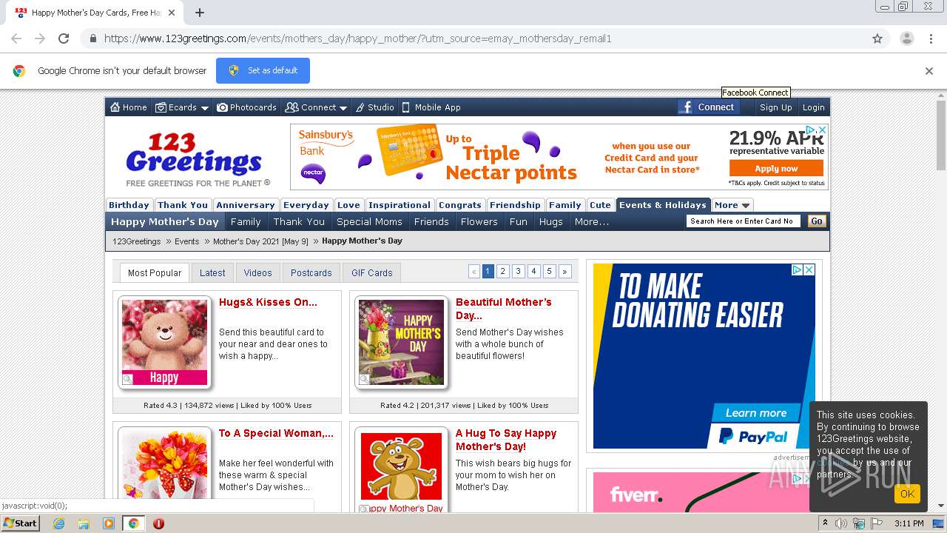
Task: Switch to the Videos tab
Action: tap(258, 272)
